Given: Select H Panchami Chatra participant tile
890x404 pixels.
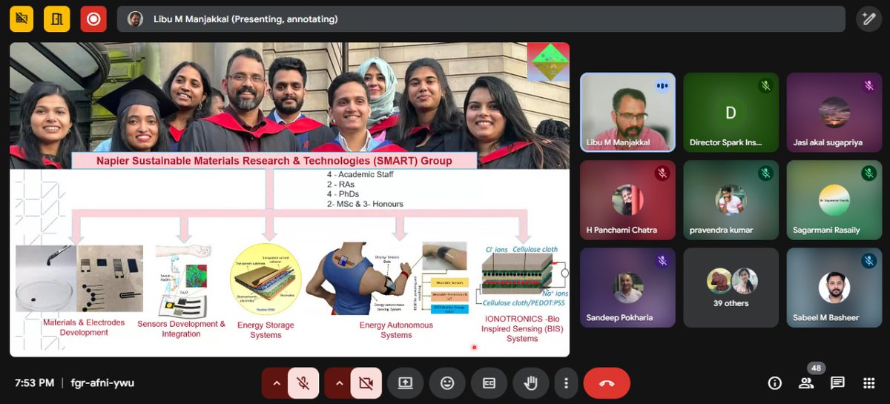Looking at the screenshot, I should pyautogui.click(x=627, y=199).
